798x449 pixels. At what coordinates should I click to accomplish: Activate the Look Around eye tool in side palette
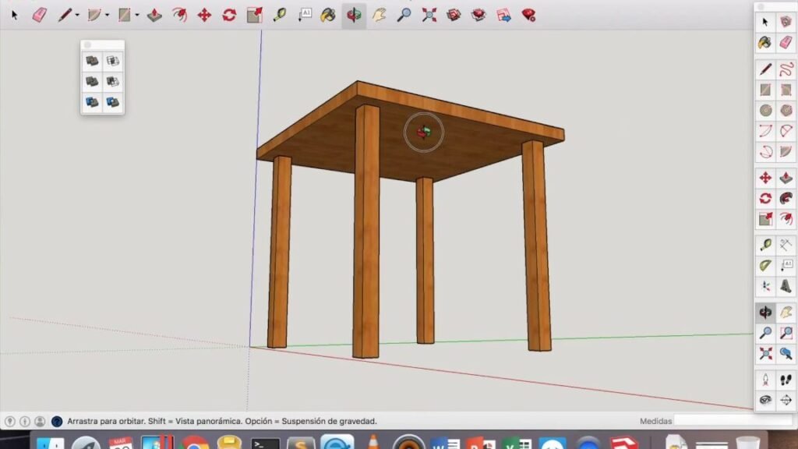point(765,400)
